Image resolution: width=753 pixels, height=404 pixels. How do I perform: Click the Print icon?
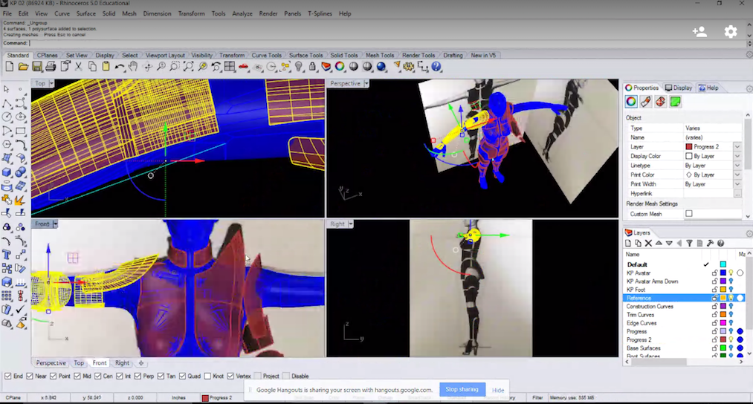coord(51,67)
